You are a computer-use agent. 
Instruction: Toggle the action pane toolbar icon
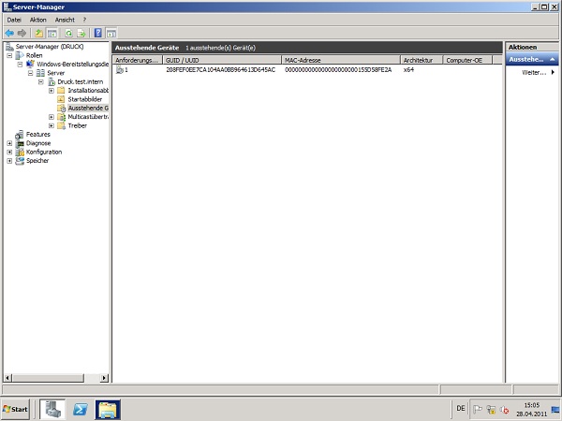tap(111, 34)
